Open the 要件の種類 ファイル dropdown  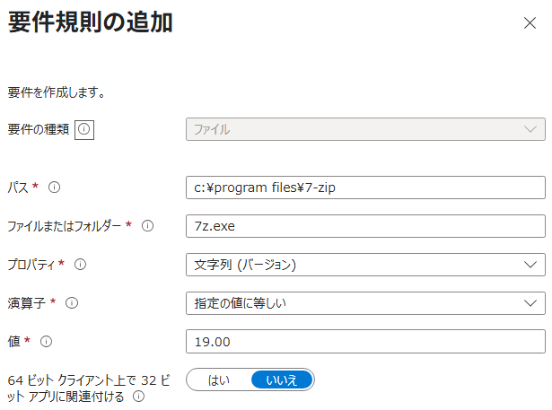click(365, 129)
